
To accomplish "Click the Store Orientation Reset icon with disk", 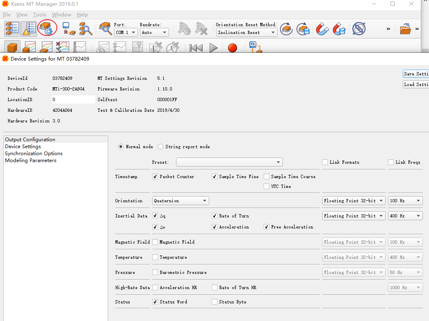I will 303,29.
